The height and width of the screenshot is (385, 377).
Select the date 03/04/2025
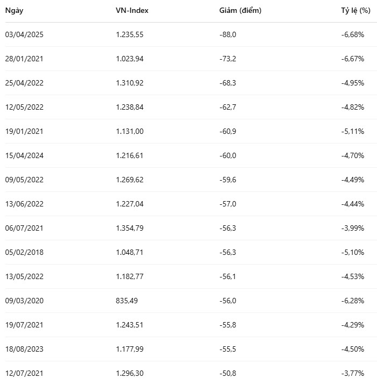[x=24, y=34]
